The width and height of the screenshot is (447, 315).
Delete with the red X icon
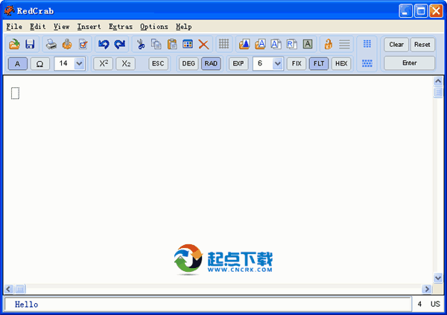[203, 45]
